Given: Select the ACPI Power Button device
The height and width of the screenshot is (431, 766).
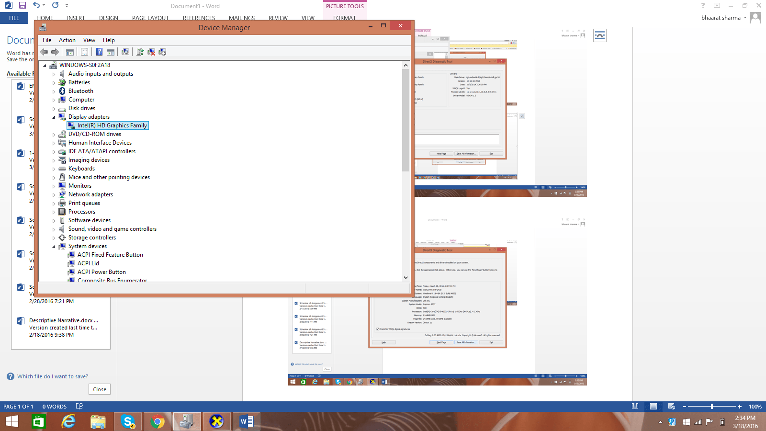Looking at the screenshot, I should click(x=101, y=272).
